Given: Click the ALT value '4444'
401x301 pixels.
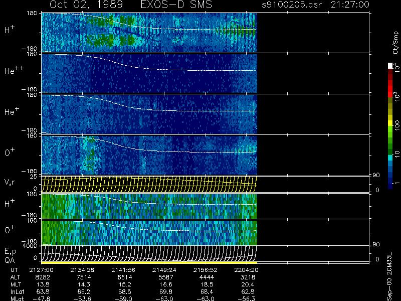Looking at the screenshot, I should (x=207, y=277).
